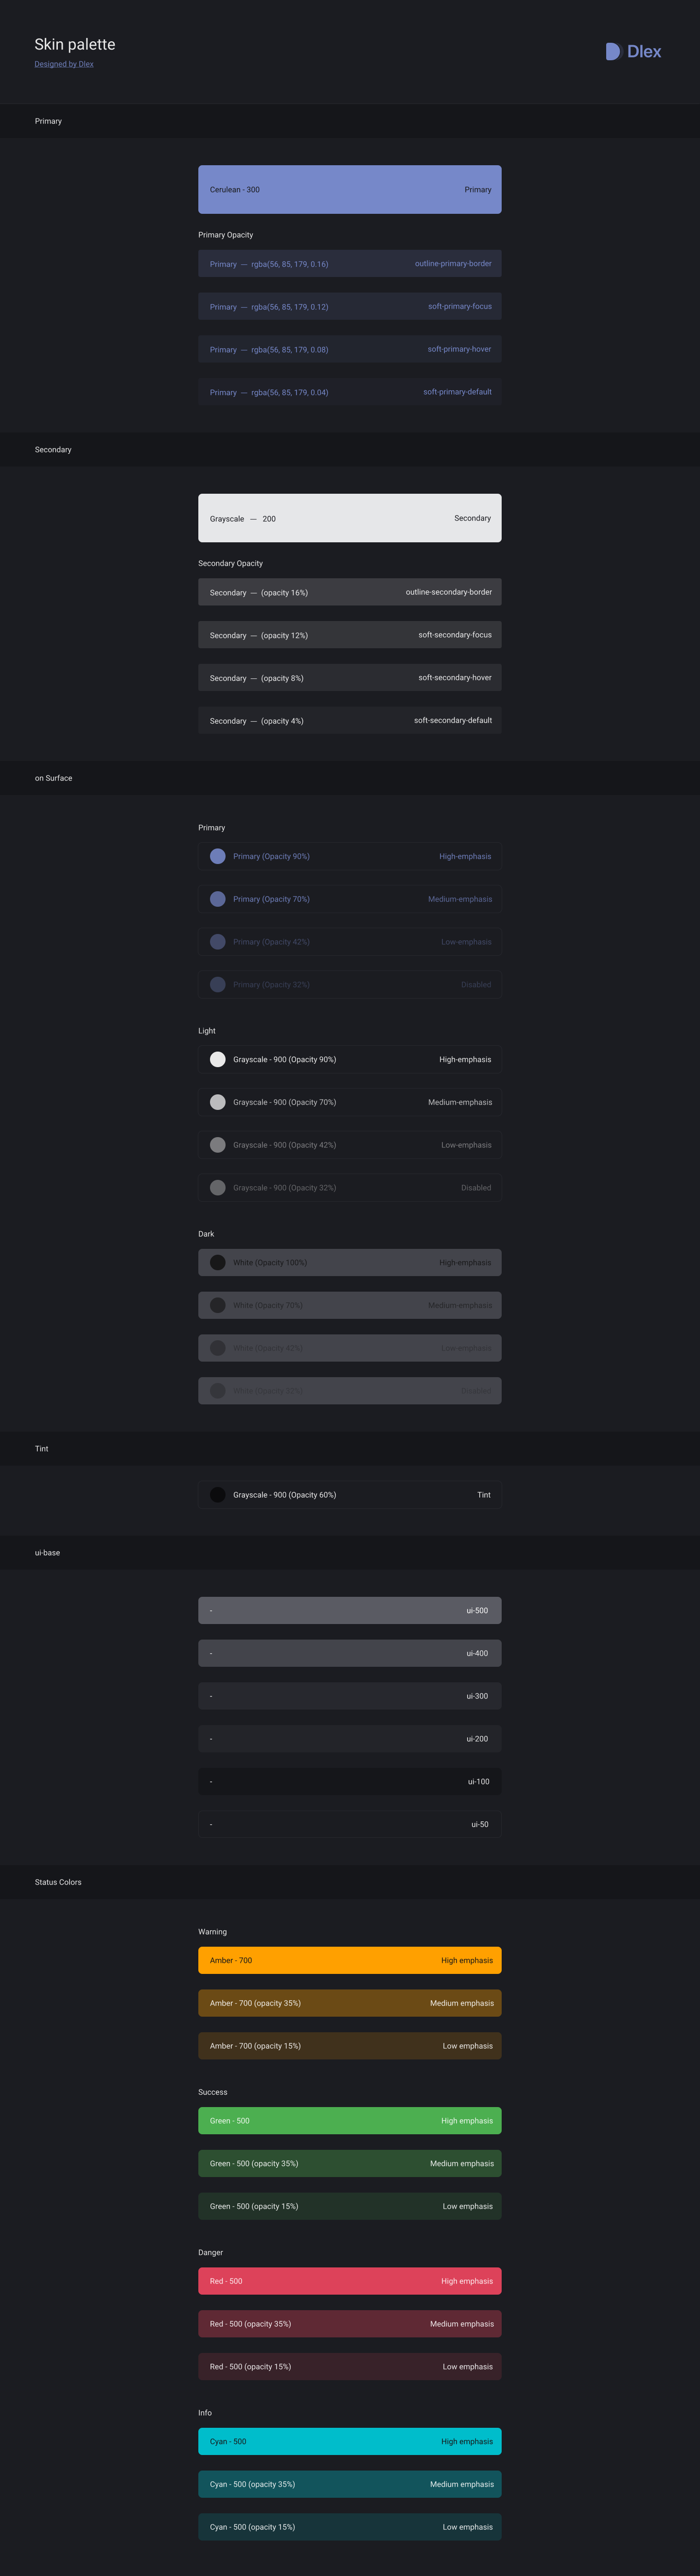Select the ui-50 swatch
The width and height of the screenshot is (700, 2576).
[350, 1824]
